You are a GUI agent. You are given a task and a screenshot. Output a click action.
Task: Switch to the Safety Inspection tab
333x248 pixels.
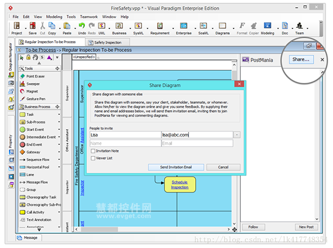click(108, 43)
